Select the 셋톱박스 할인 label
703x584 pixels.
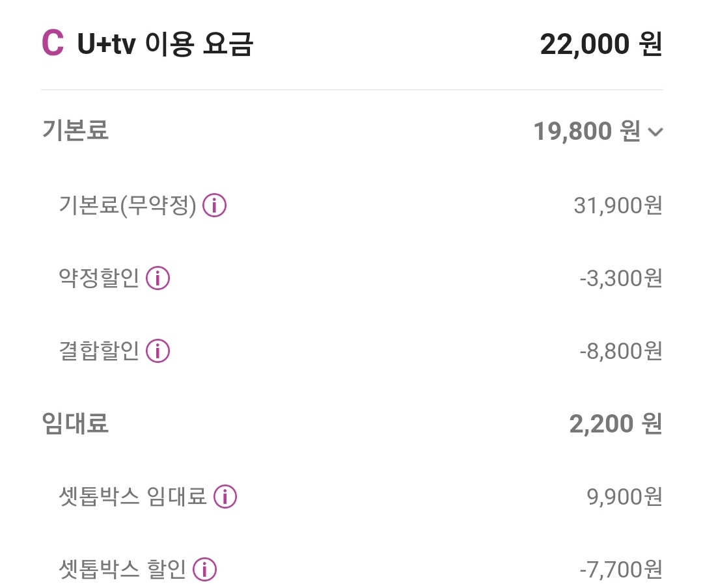coord(122,570)
